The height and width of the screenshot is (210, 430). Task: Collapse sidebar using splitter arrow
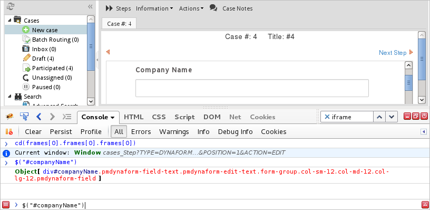pos(97,60)
